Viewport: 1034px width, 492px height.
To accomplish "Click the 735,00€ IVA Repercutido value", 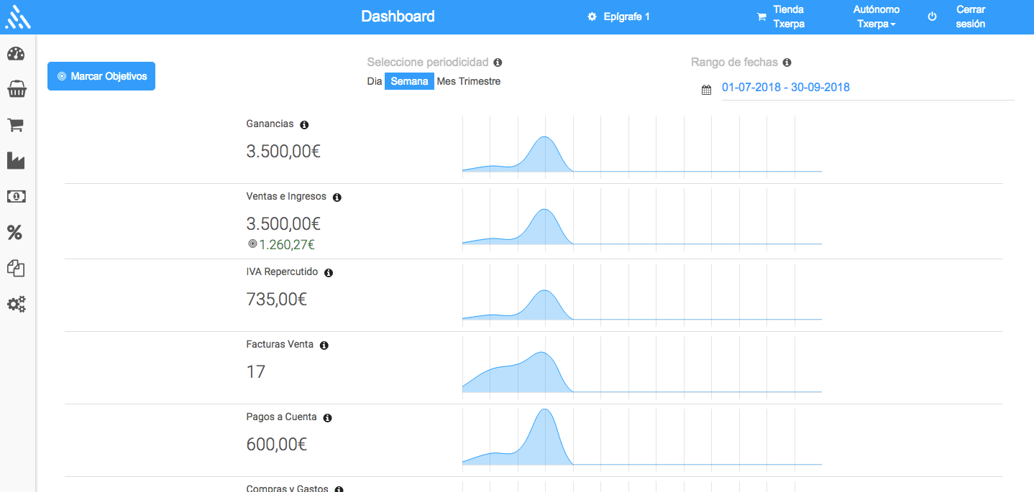I will coord(276,299).
